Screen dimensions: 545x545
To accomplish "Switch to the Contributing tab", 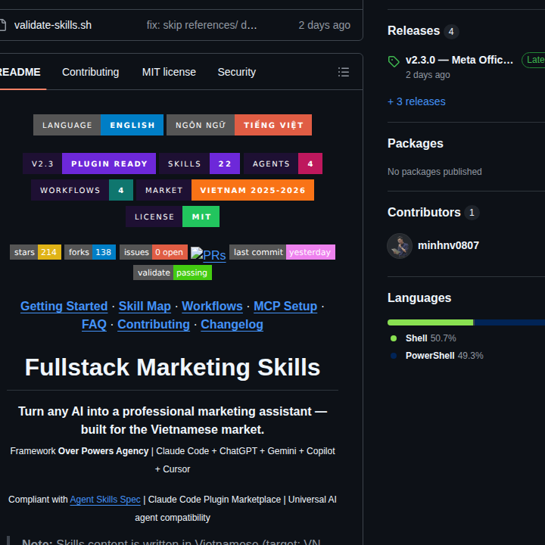I will (90, 72).
